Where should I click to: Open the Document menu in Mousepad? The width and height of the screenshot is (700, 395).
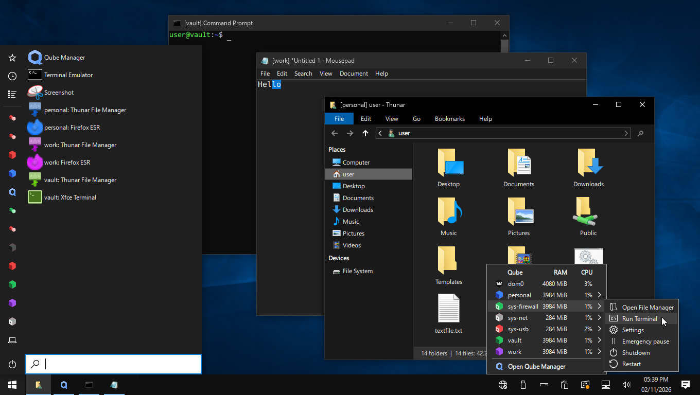[354, 74]
